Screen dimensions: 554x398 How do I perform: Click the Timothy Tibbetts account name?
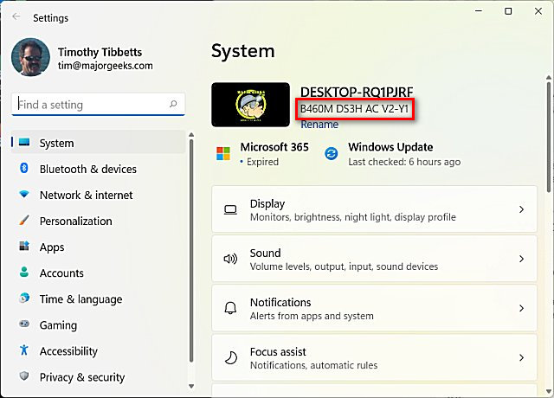100,52
